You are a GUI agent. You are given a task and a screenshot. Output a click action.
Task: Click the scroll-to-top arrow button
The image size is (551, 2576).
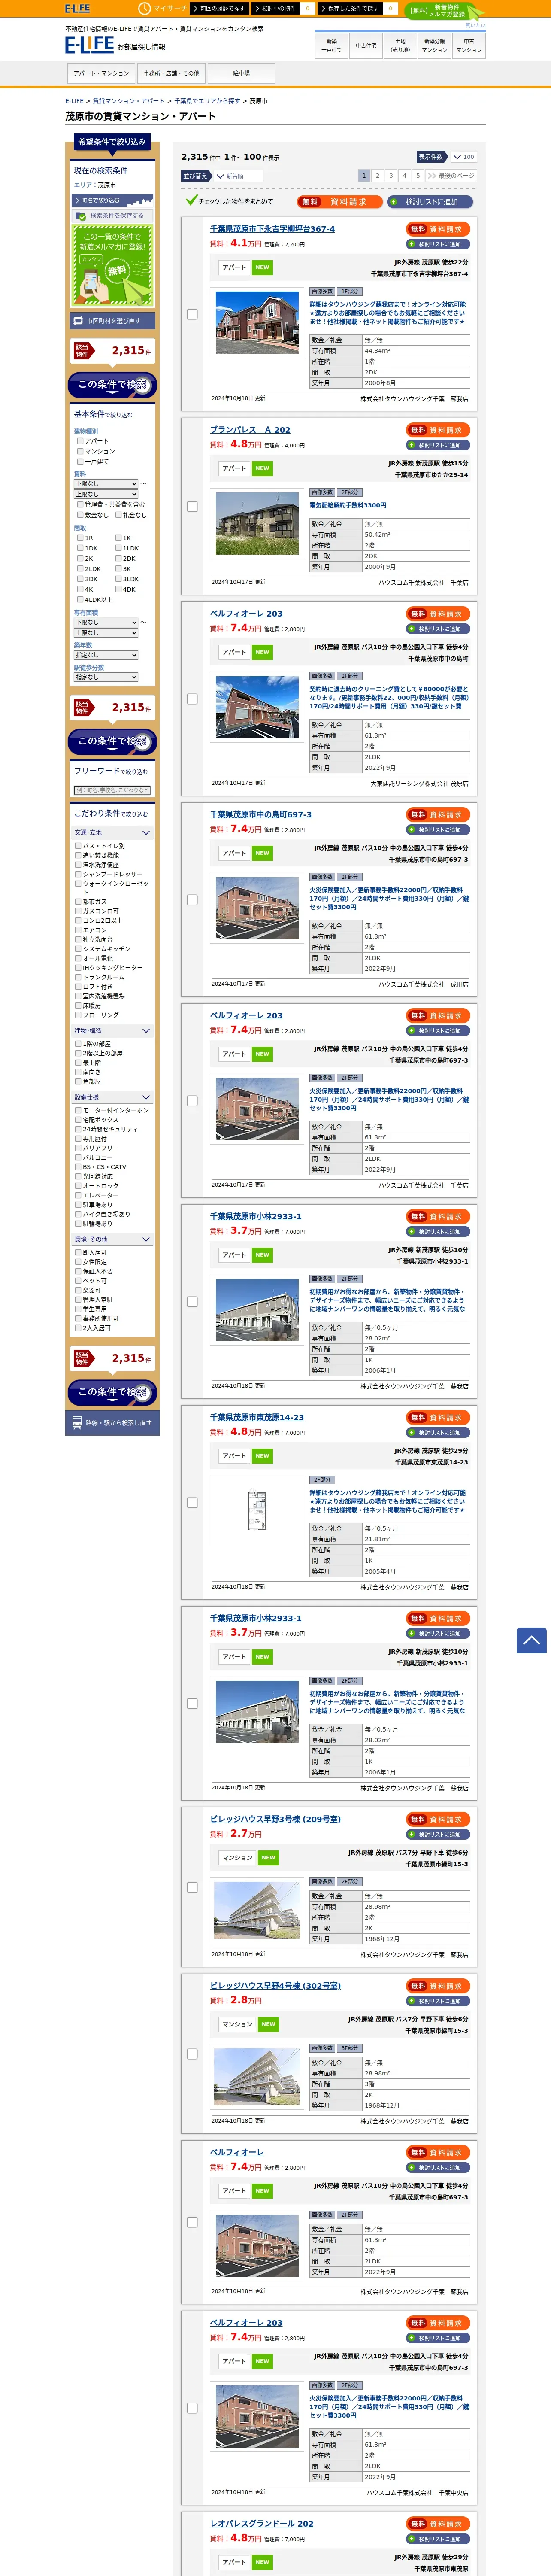(531, 1640)
